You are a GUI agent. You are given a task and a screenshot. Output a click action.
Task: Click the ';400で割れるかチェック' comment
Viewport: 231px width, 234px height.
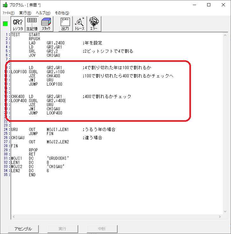107,97
